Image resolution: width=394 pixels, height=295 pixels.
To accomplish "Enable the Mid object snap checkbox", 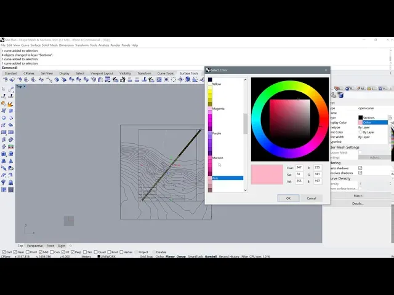I will 39,252.
